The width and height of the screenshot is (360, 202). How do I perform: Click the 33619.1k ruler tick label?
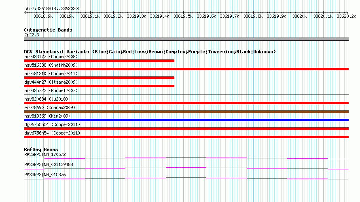[90, 16]
